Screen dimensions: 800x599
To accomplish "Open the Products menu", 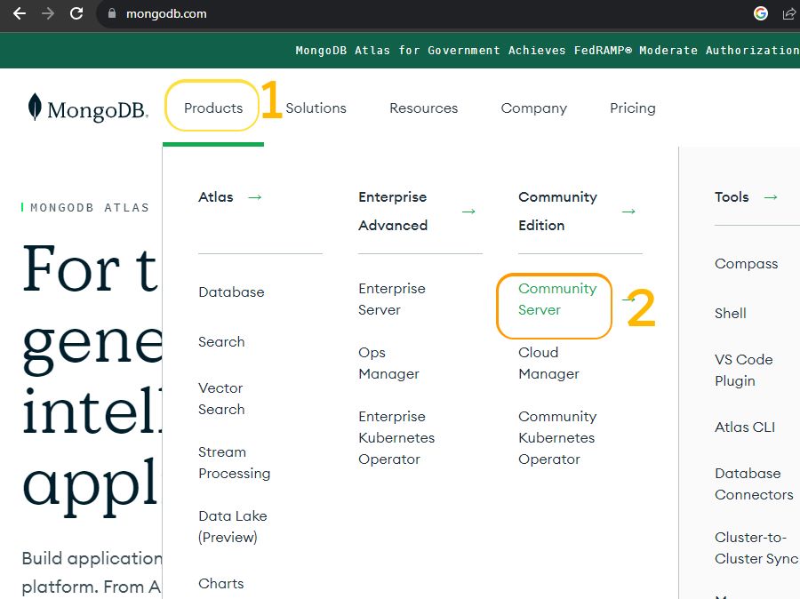I will 213,108.
